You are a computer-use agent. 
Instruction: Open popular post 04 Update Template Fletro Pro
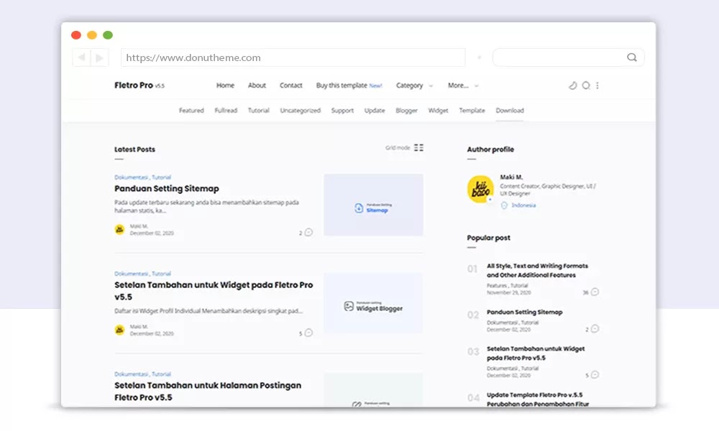537,399
